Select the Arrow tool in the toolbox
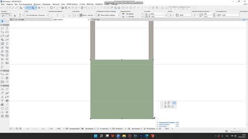The height and width of the screenshot is (139, 248). [2, 21]
